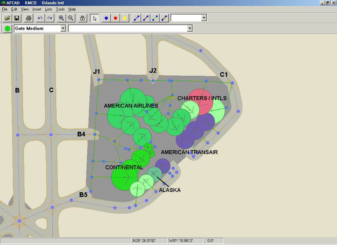This screenshot has height=245, width=337.
Task: Click the Print icon
Action: [x=28, y=18]
